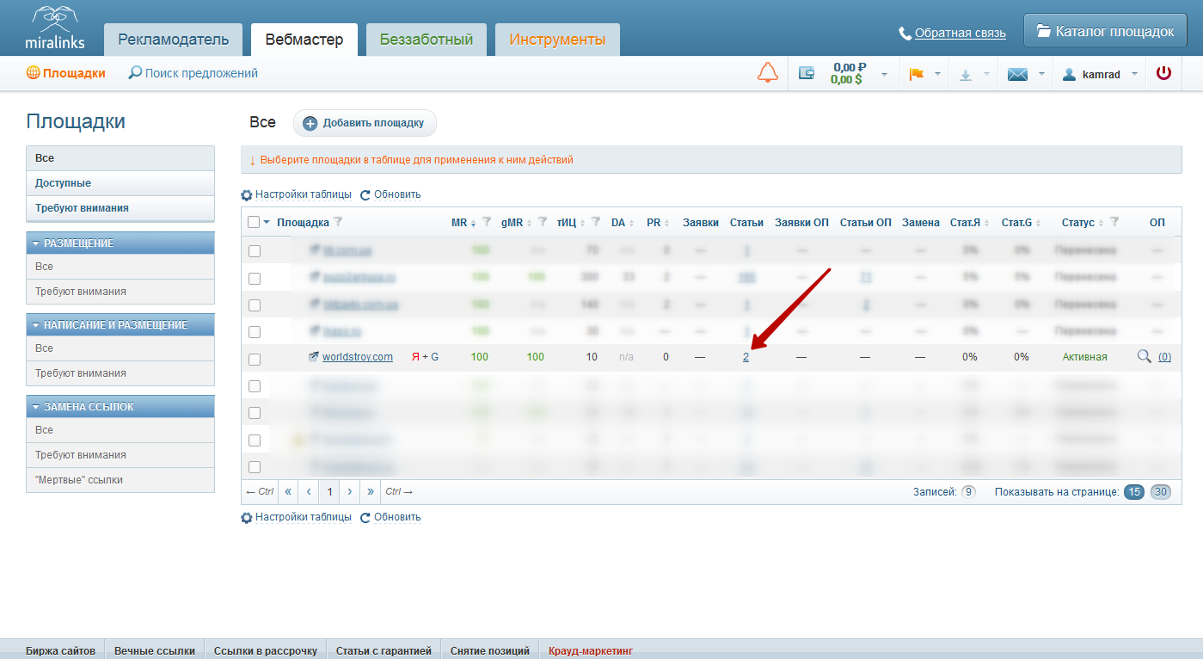Image resolution: width=1203 pixels, height=659 pixels.
Task: Open the filter funnel for Статус column
Action: (1114, 222)
